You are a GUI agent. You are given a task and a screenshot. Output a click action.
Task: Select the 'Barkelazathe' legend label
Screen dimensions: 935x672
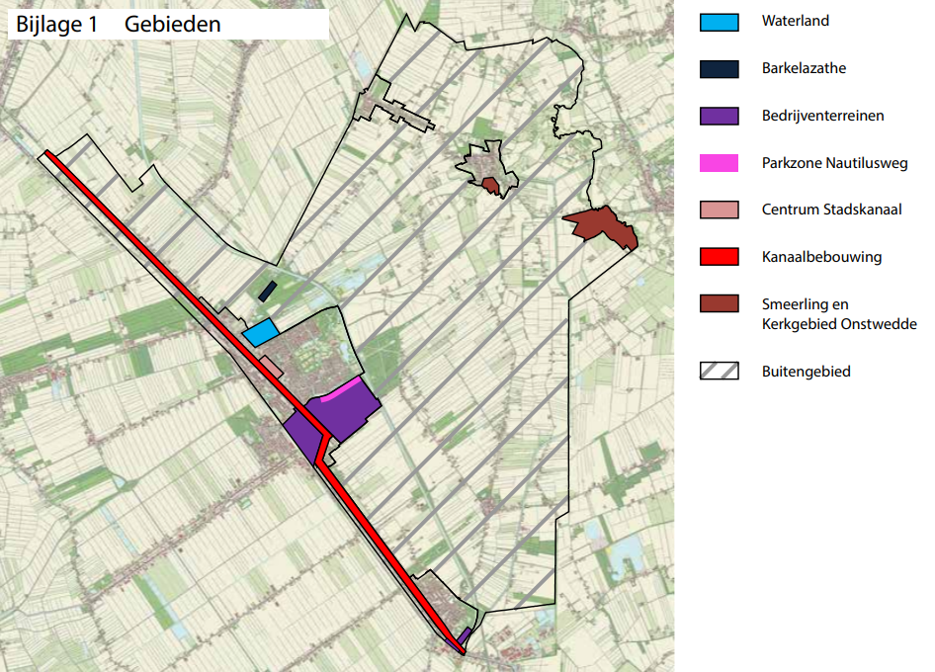(x=804, y=68)
